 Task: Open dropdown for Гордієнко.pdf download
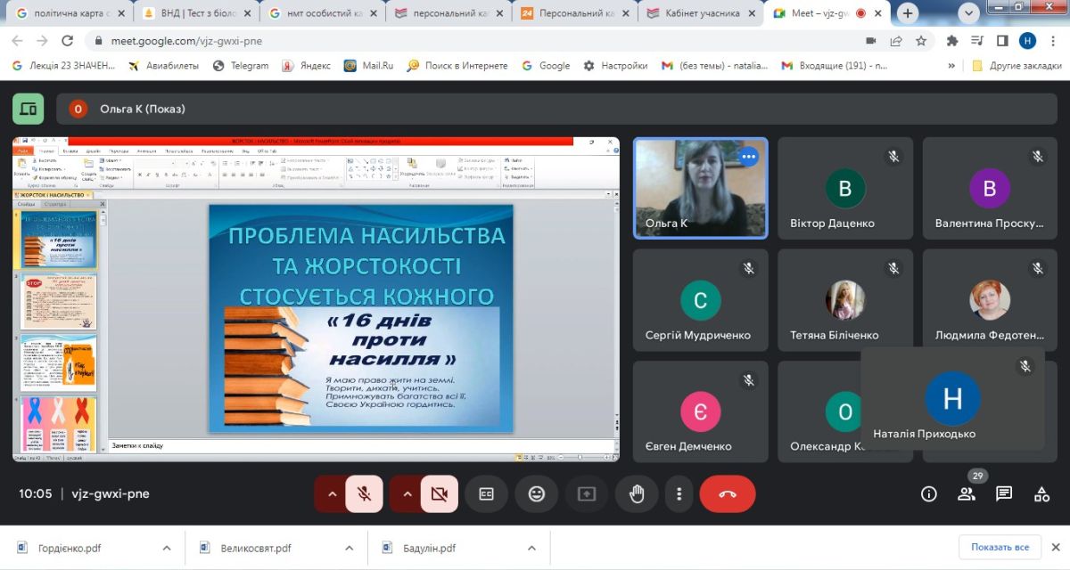(x=166, y=548)
